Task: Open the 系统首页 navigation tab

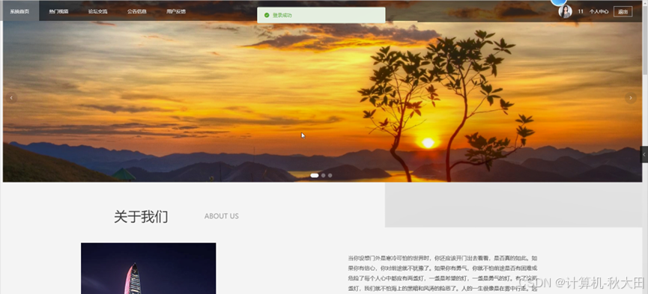Action: (x=19, y=11)
